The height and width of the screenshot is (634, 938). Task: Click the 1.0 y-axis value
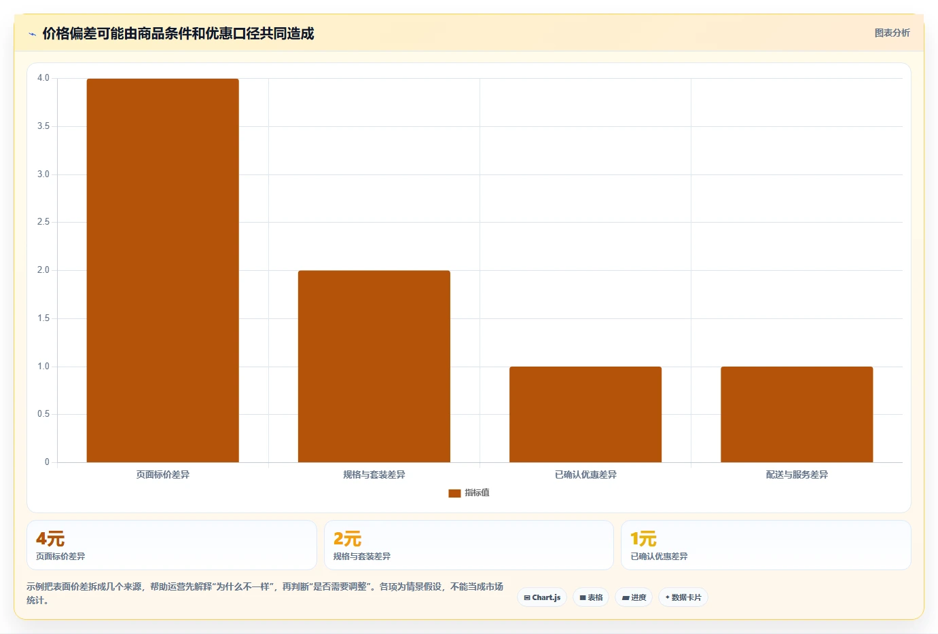(x=43, y=367)
